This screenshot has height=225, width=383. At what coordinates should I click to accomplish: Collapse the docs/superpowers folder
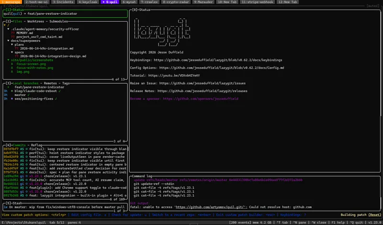click(x=8, y=41)
